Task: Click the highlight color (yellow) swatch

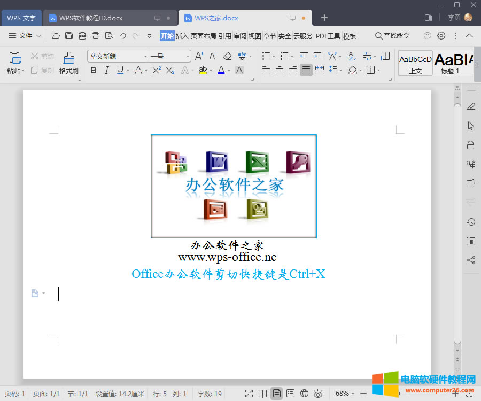Action: click(x=203, y=70)
